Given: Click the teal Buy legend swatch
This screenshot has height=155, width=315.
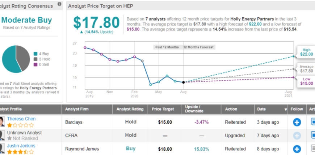Looking at the screenshot, I should tap(35, 54).
